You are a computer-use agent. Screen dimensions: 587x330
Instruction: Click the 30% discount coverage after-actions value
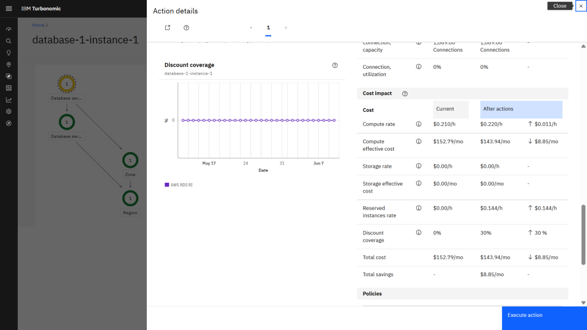486,233
